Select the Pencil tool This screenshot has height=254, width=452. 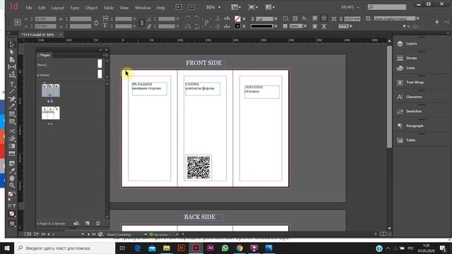tap(11, 107)
